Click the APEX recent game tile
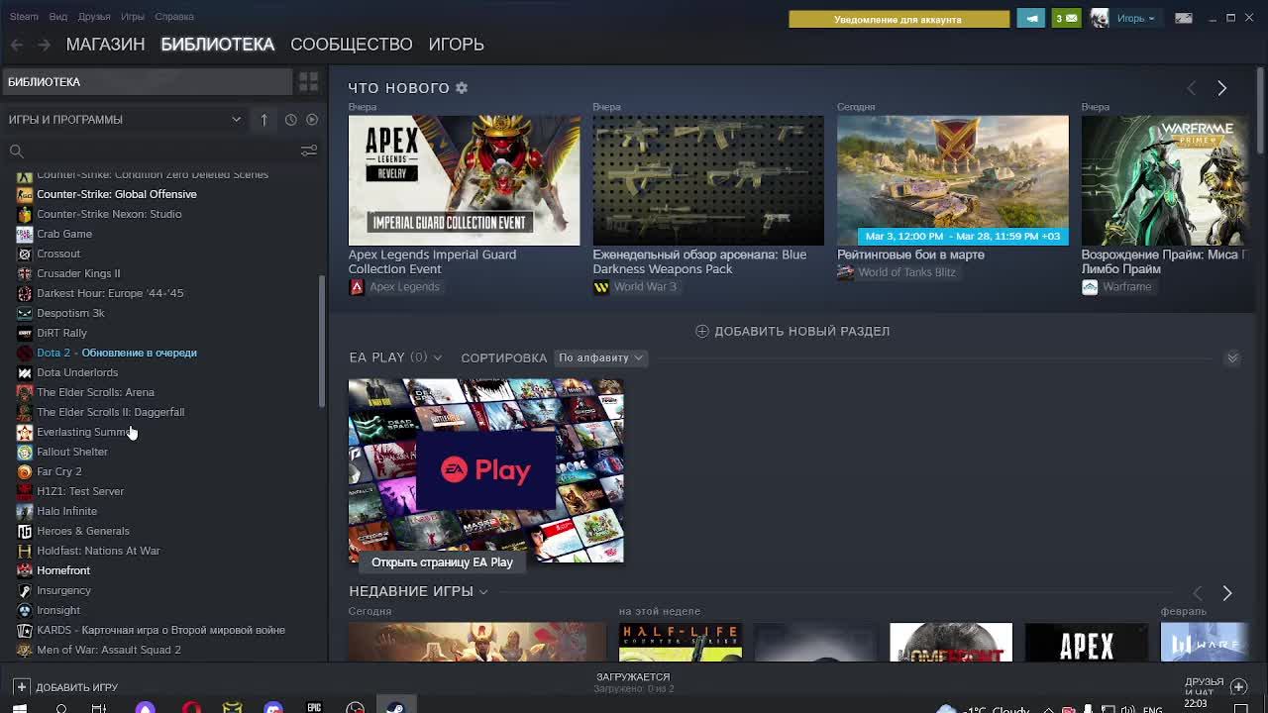This screenshot has height=713, width=1268. (x=1086, y=642)
